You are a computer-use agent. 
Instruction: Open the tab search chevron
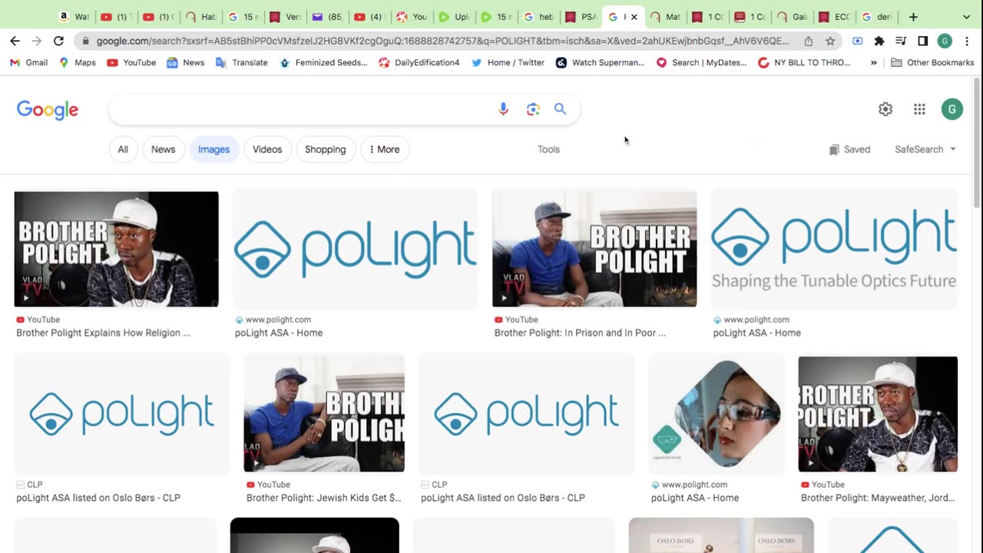pos(966,16)
